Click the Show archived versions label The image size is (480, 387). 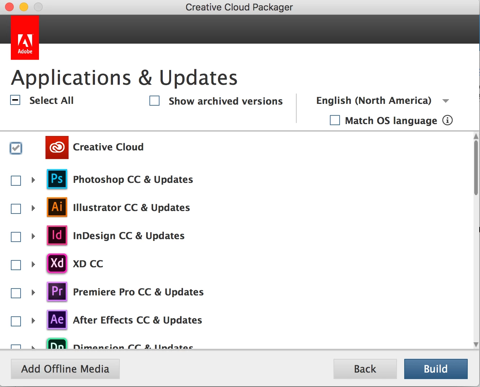(226, 101)
